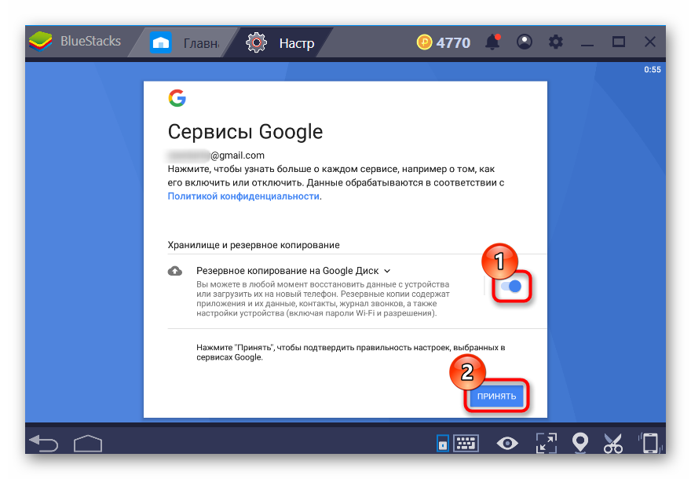Open the location pin tool
This screenshot has width=691, height=479.
pyautogui.click(x=580, y=444)
